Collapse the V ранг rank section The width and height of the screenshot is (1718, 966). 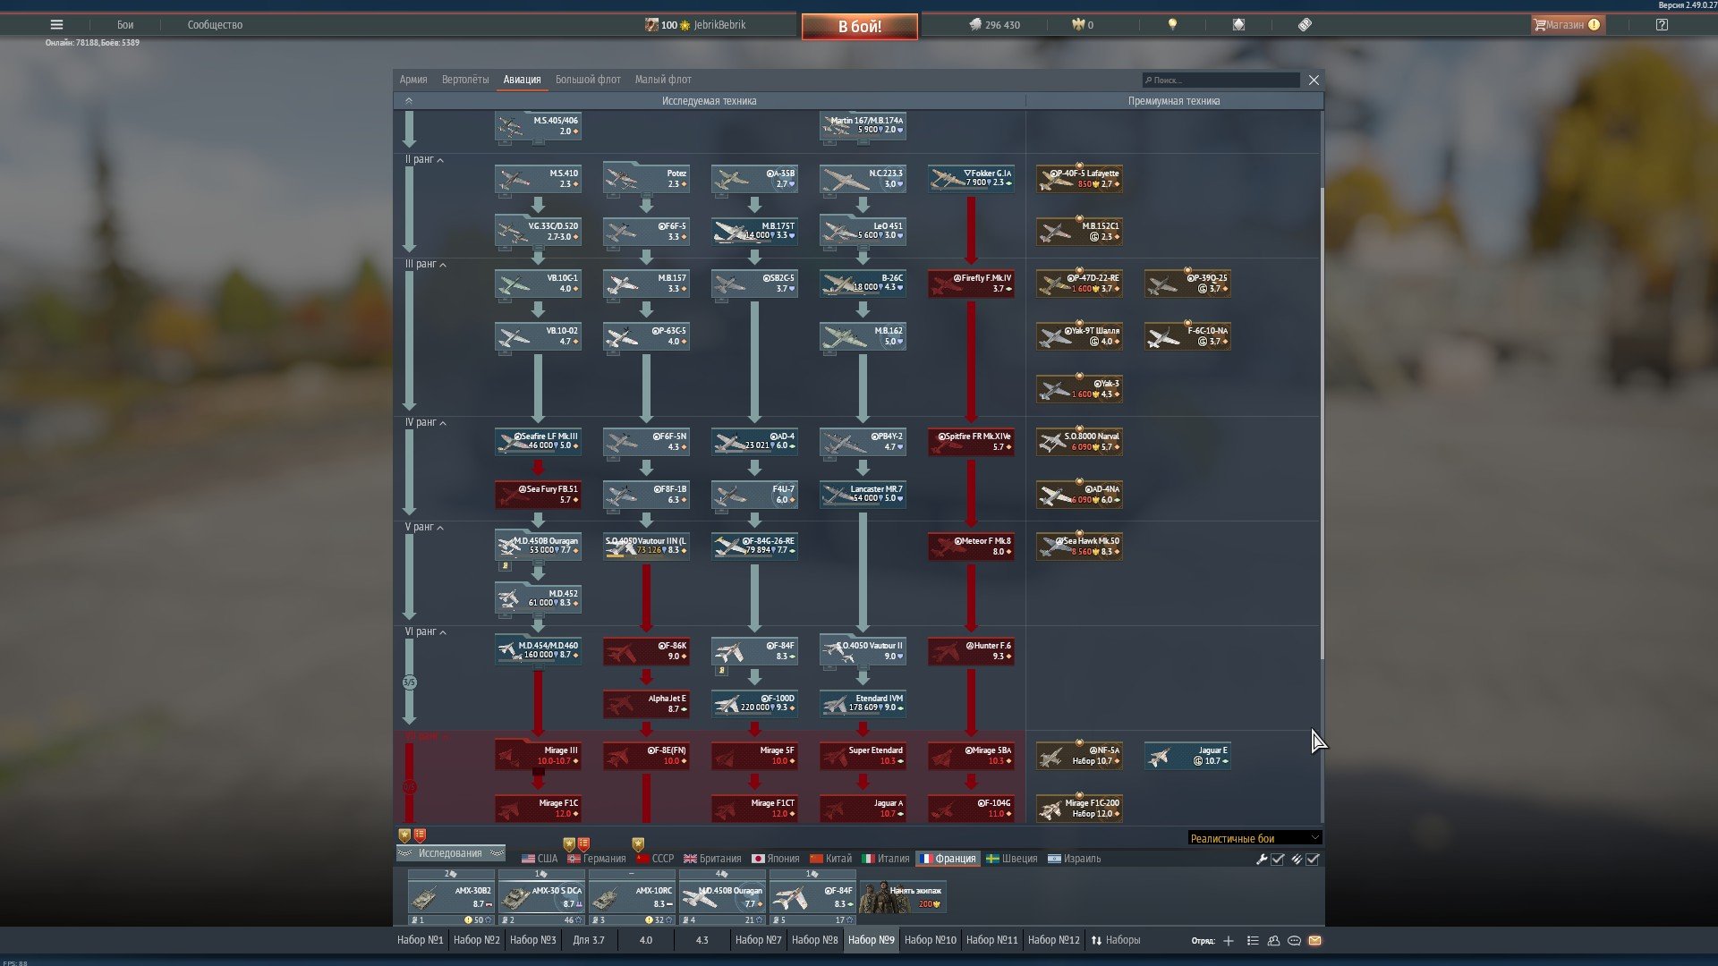pyautogui.click(x=439, y=528)
